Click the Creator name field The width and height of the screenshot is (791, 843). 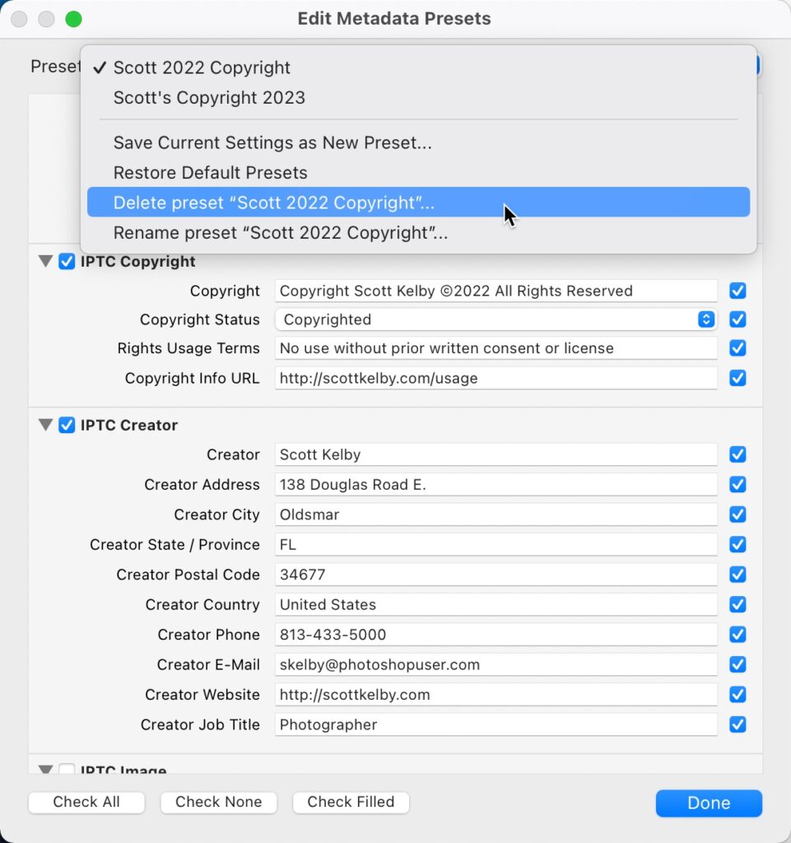tap(496, 454)
